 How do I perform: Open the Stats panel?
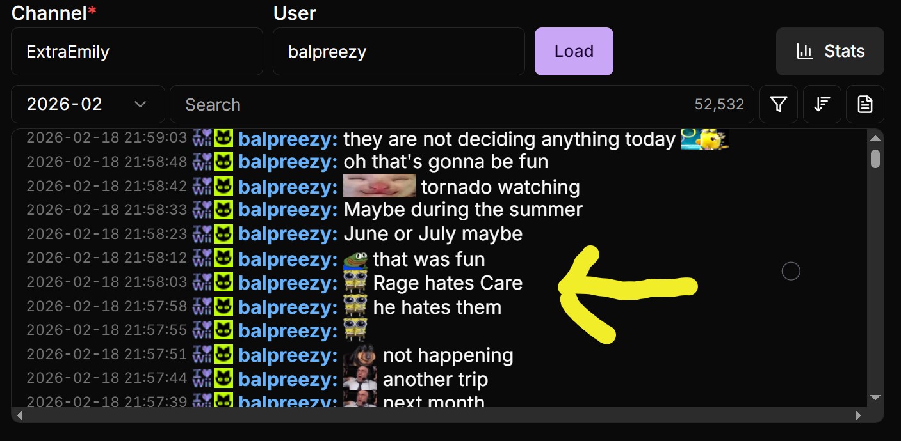(830, 51)
